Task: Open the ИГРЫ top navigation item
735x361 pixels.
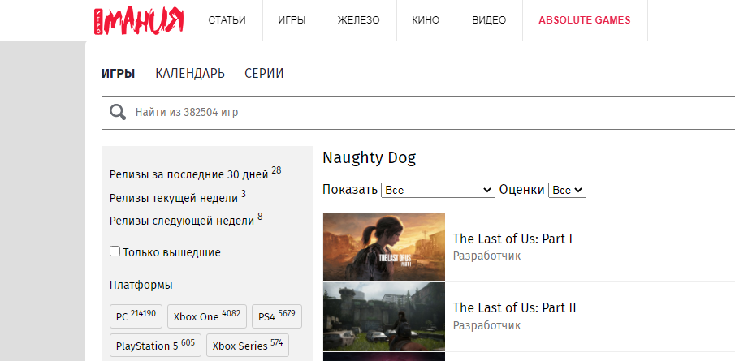Action: point(292,20)
